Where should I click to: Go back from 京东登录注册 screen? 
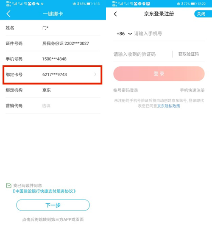[115, 14]
